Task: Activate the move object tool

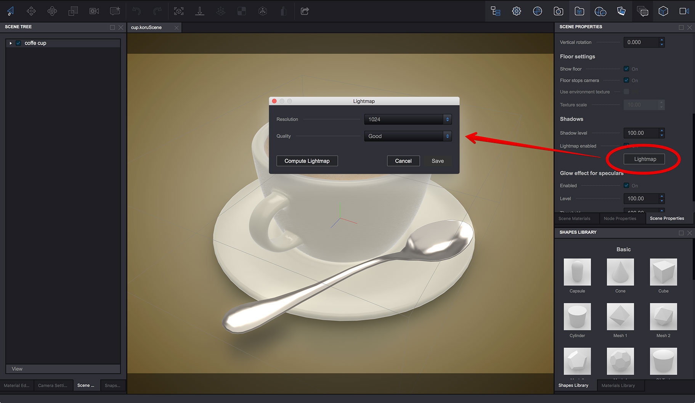Action: (31, 11)
